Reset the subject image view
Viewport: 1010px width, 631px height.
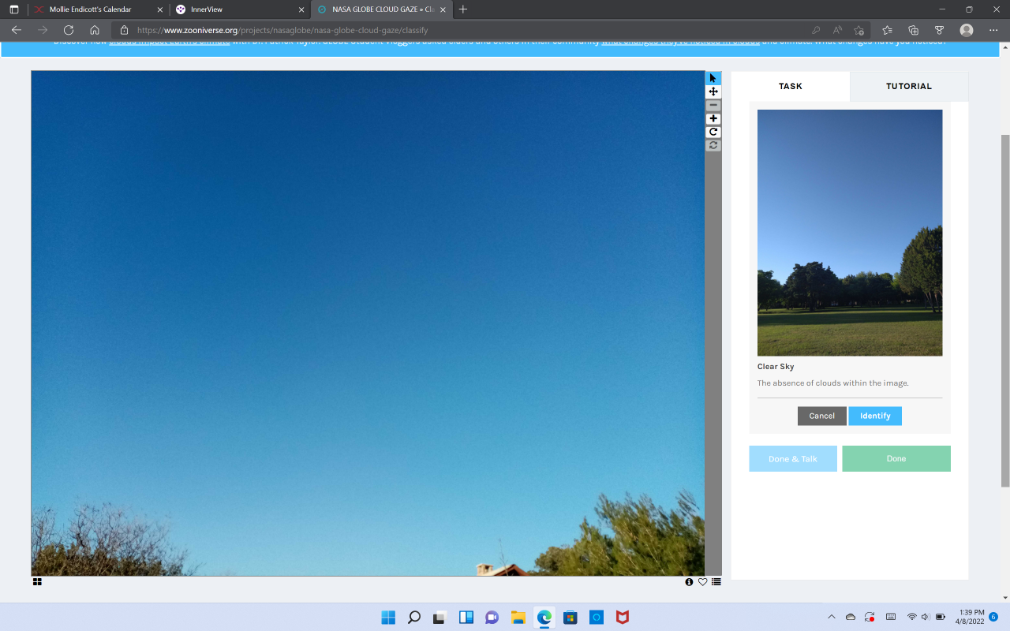pos(713,145)
